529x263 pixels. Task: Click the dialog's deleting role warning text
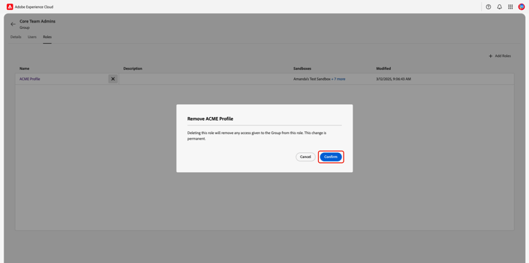(257, 135)
